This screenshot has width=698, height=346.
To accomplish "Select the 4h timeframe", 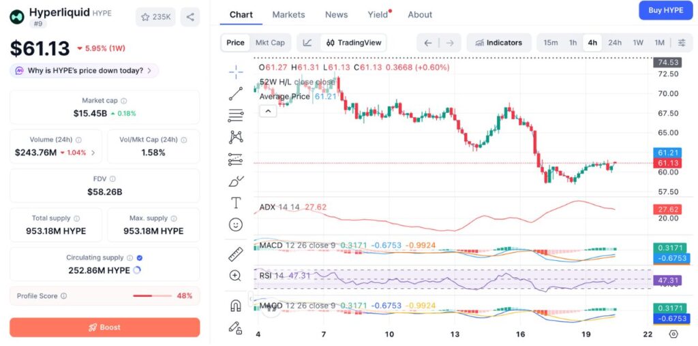I will click(592, 43).
